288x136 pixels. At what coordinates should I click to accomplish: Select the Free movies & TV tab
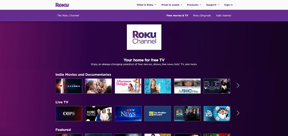click(177, 15)
